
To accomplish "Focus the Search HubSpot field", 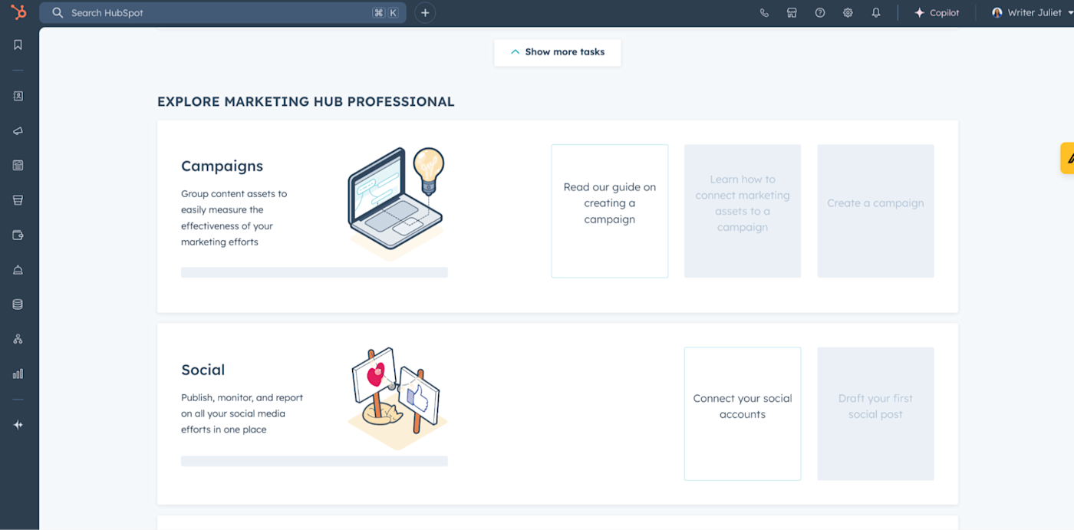I will 223,13.
